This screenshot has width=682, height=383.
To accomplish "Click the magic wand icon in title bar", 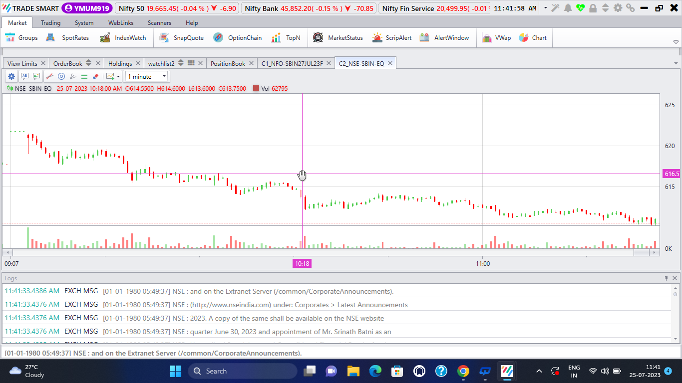I will click(555, 8).
